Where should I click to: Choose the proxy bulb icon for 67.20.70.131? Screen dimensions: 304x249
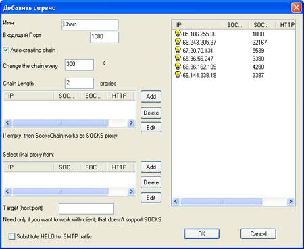[178, 50]
